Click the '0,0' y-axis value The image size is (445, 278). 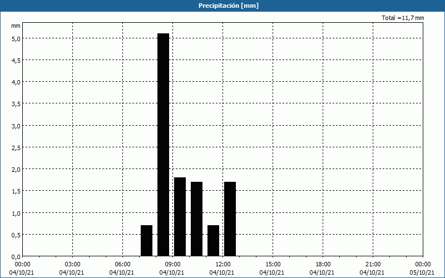(x=16, y=257)
